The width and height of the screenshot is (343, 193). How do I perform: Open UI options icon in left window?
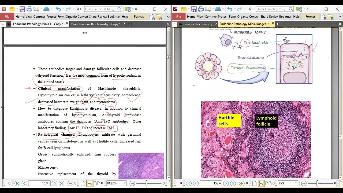[128, 9]
